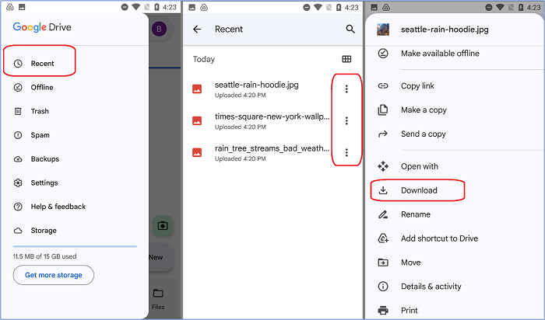
Task: Expand three-dot menu for times-square file
Action: point(346,120)
